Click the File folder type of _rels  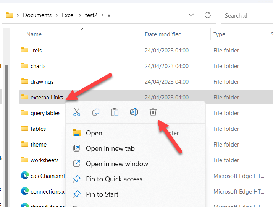(x=226, y=51)
